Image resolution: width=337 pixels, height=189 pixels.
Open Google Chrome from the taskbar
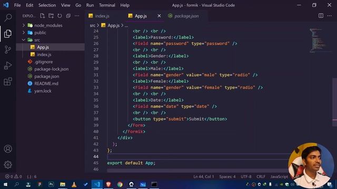120,184
